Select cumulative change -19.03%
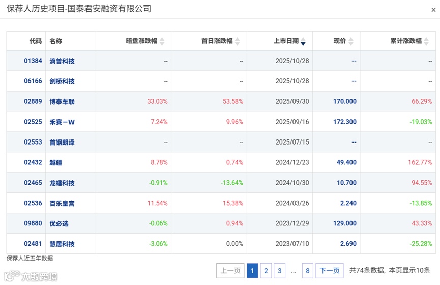 (x=421, y=122)
